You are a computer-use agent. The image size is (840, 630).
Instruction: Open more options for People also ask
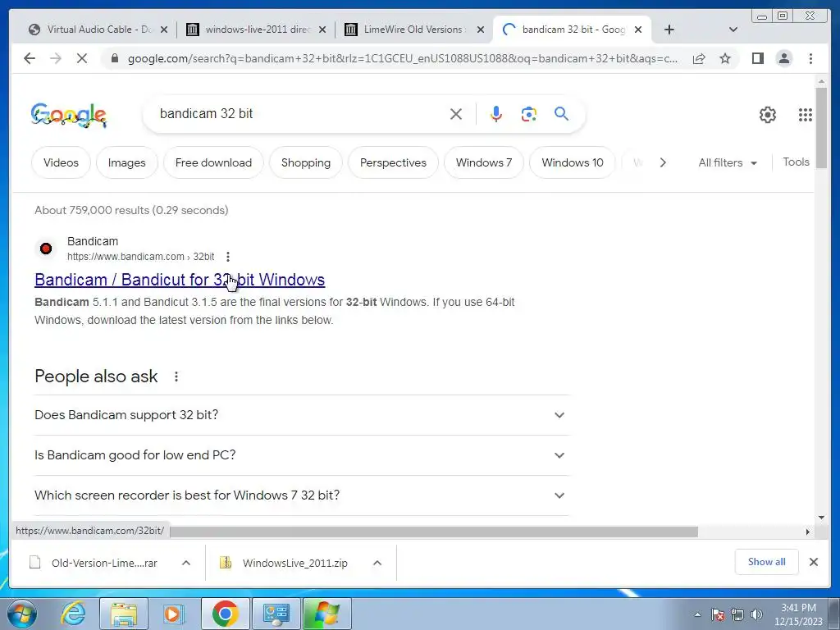pyautogui.click(x=176, y=377)
